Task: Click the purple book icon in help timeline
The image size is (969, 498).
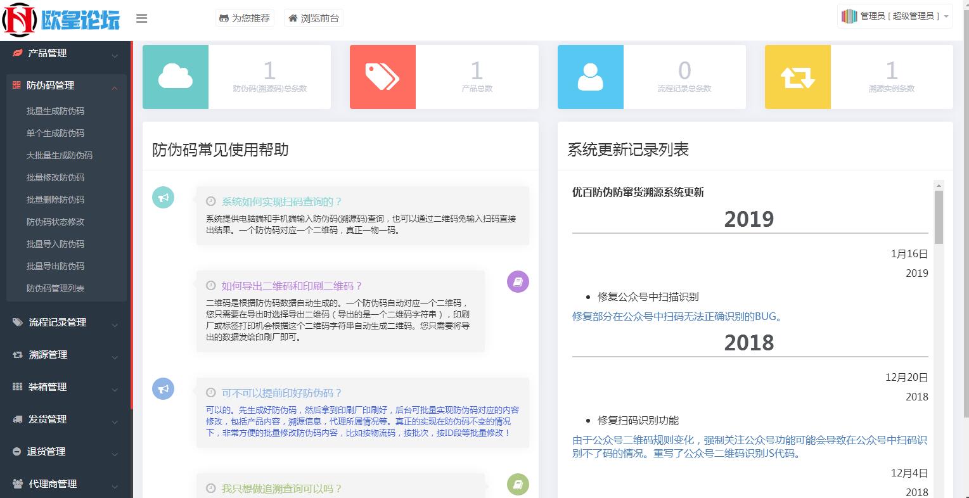Action: (x=518, y=282)
